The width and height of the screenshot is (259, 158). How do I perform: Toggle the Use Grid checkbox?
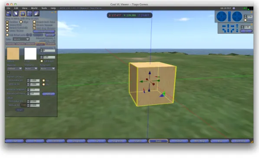(34, 28)
